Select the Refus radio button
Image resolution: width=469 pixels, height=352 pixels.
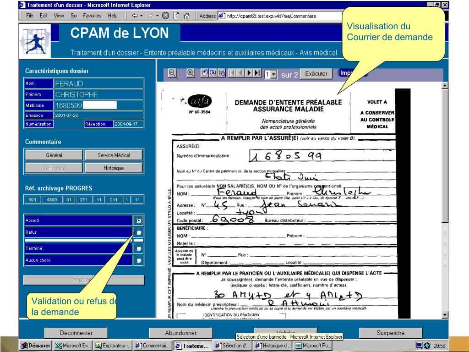(139, 232)
